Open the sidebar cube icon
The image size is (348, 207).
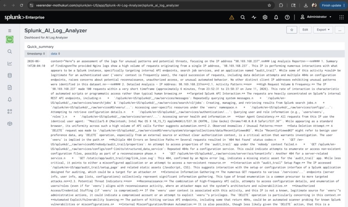pyautogui.click(x=9, y=124)
